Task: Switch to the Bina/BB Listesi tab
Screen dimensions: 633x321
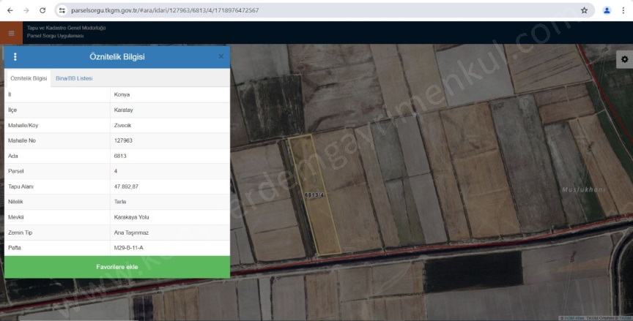Action: coord(74,78)
